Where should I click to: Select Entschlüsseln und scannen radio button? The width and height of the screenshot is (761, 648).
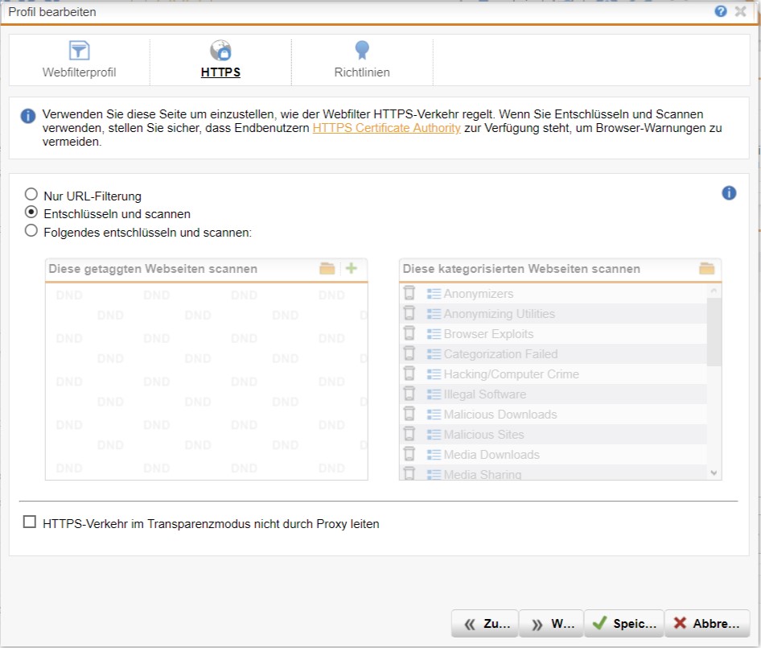click(x=31, y=213)
